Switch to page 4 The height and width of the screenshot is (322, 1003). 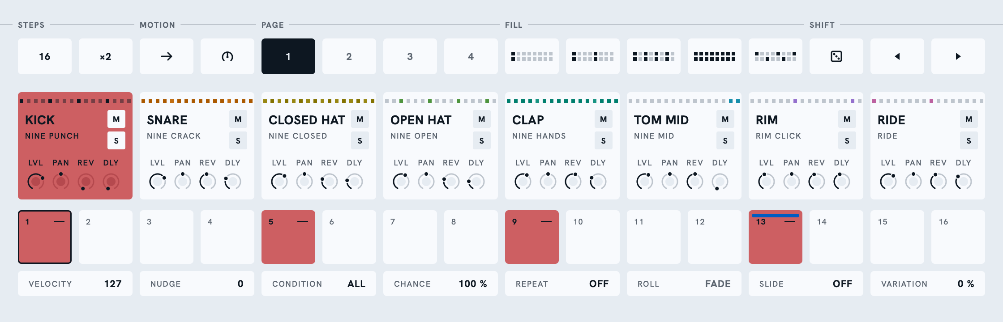[x=471, y=56]
